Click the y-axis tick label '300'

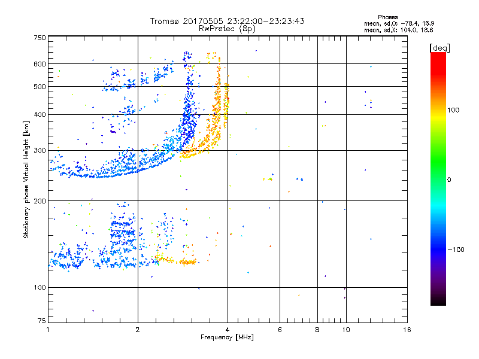coord(40,150)
